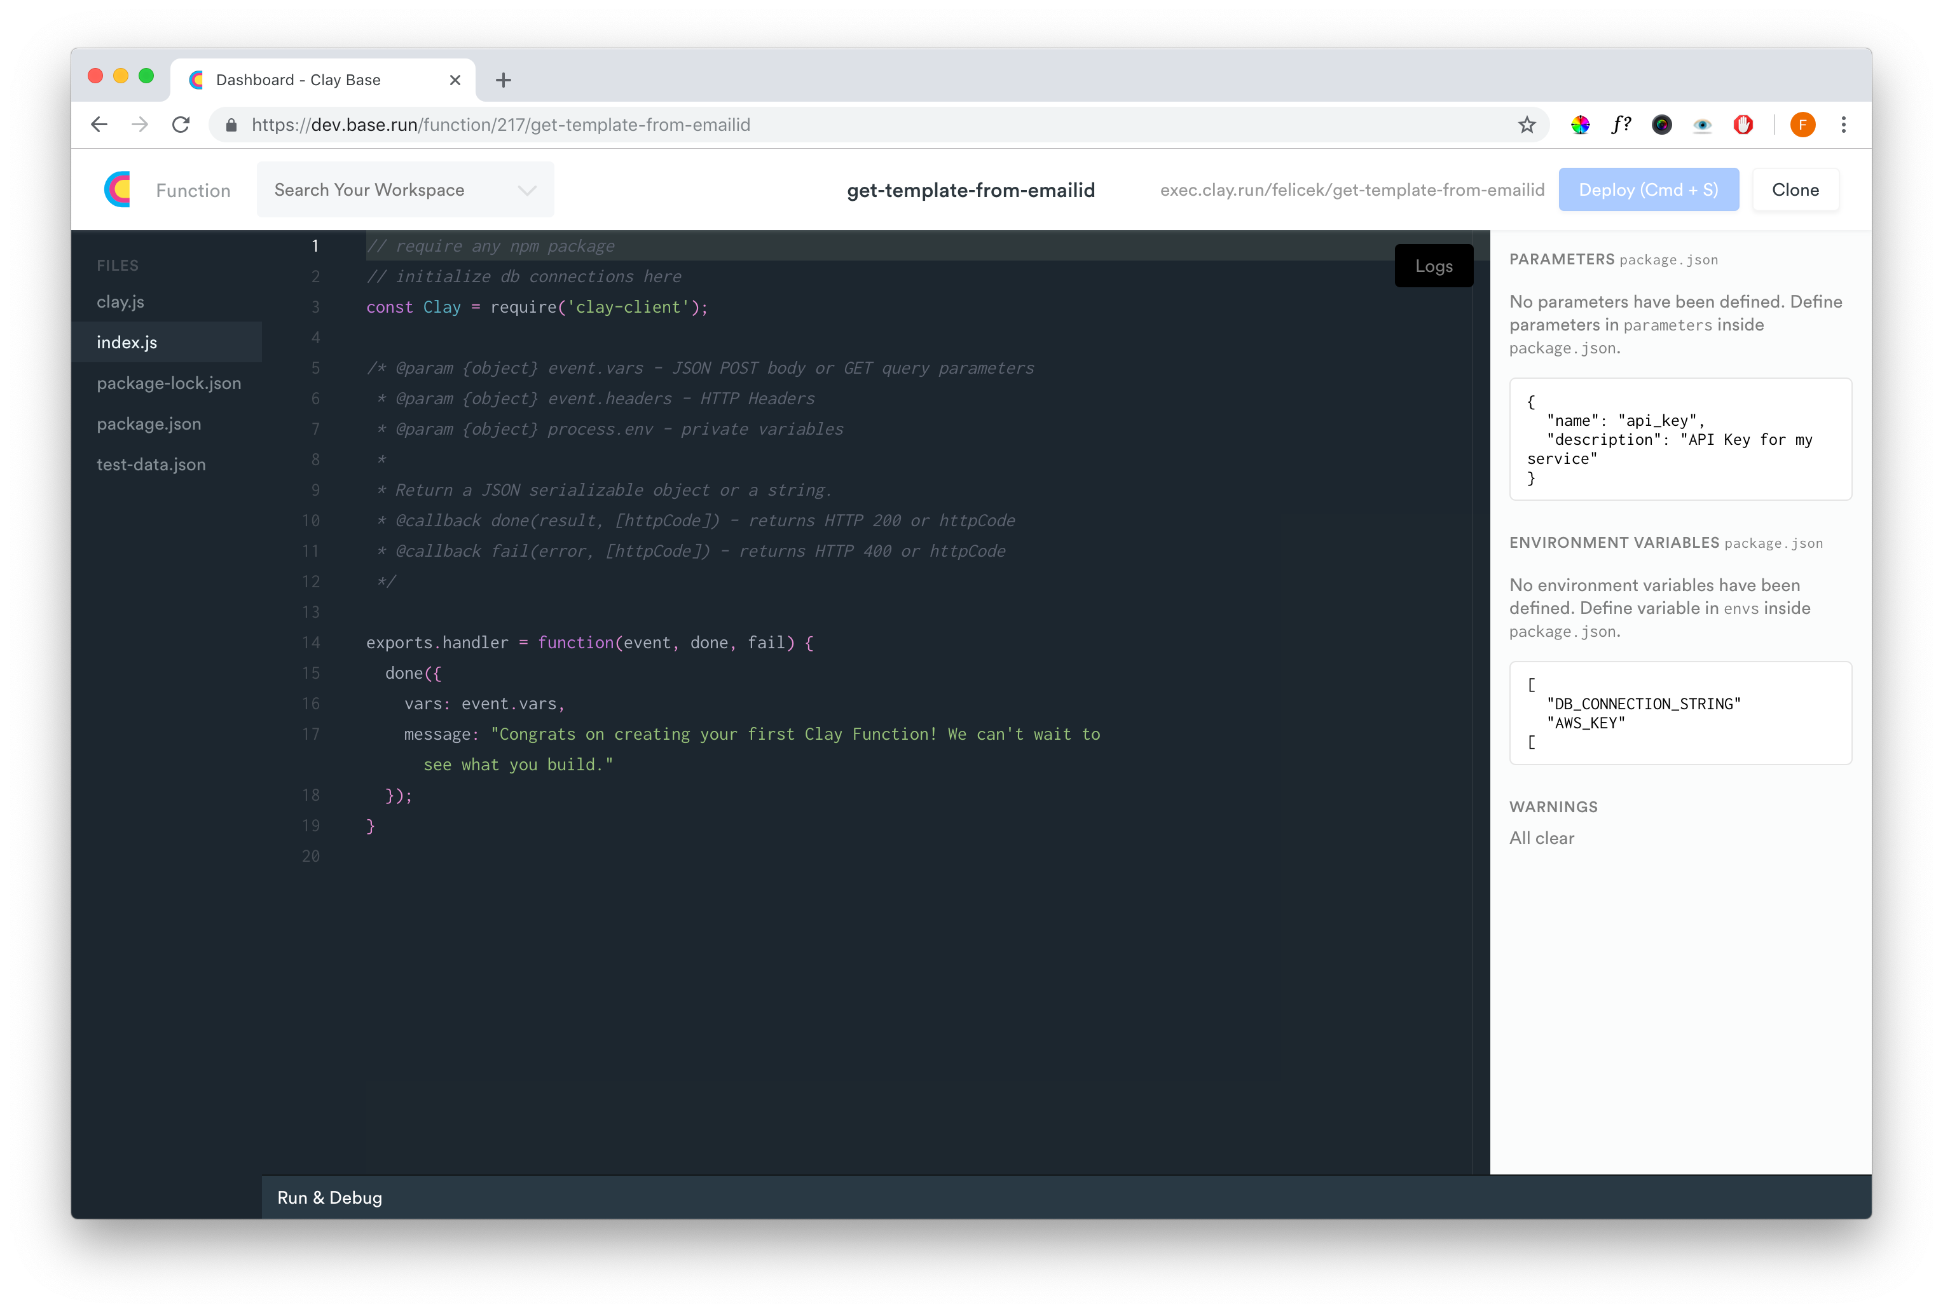Open the orange F profile avatar
Viewport: 1943px width, 1313px height.
coord(1802,125)
